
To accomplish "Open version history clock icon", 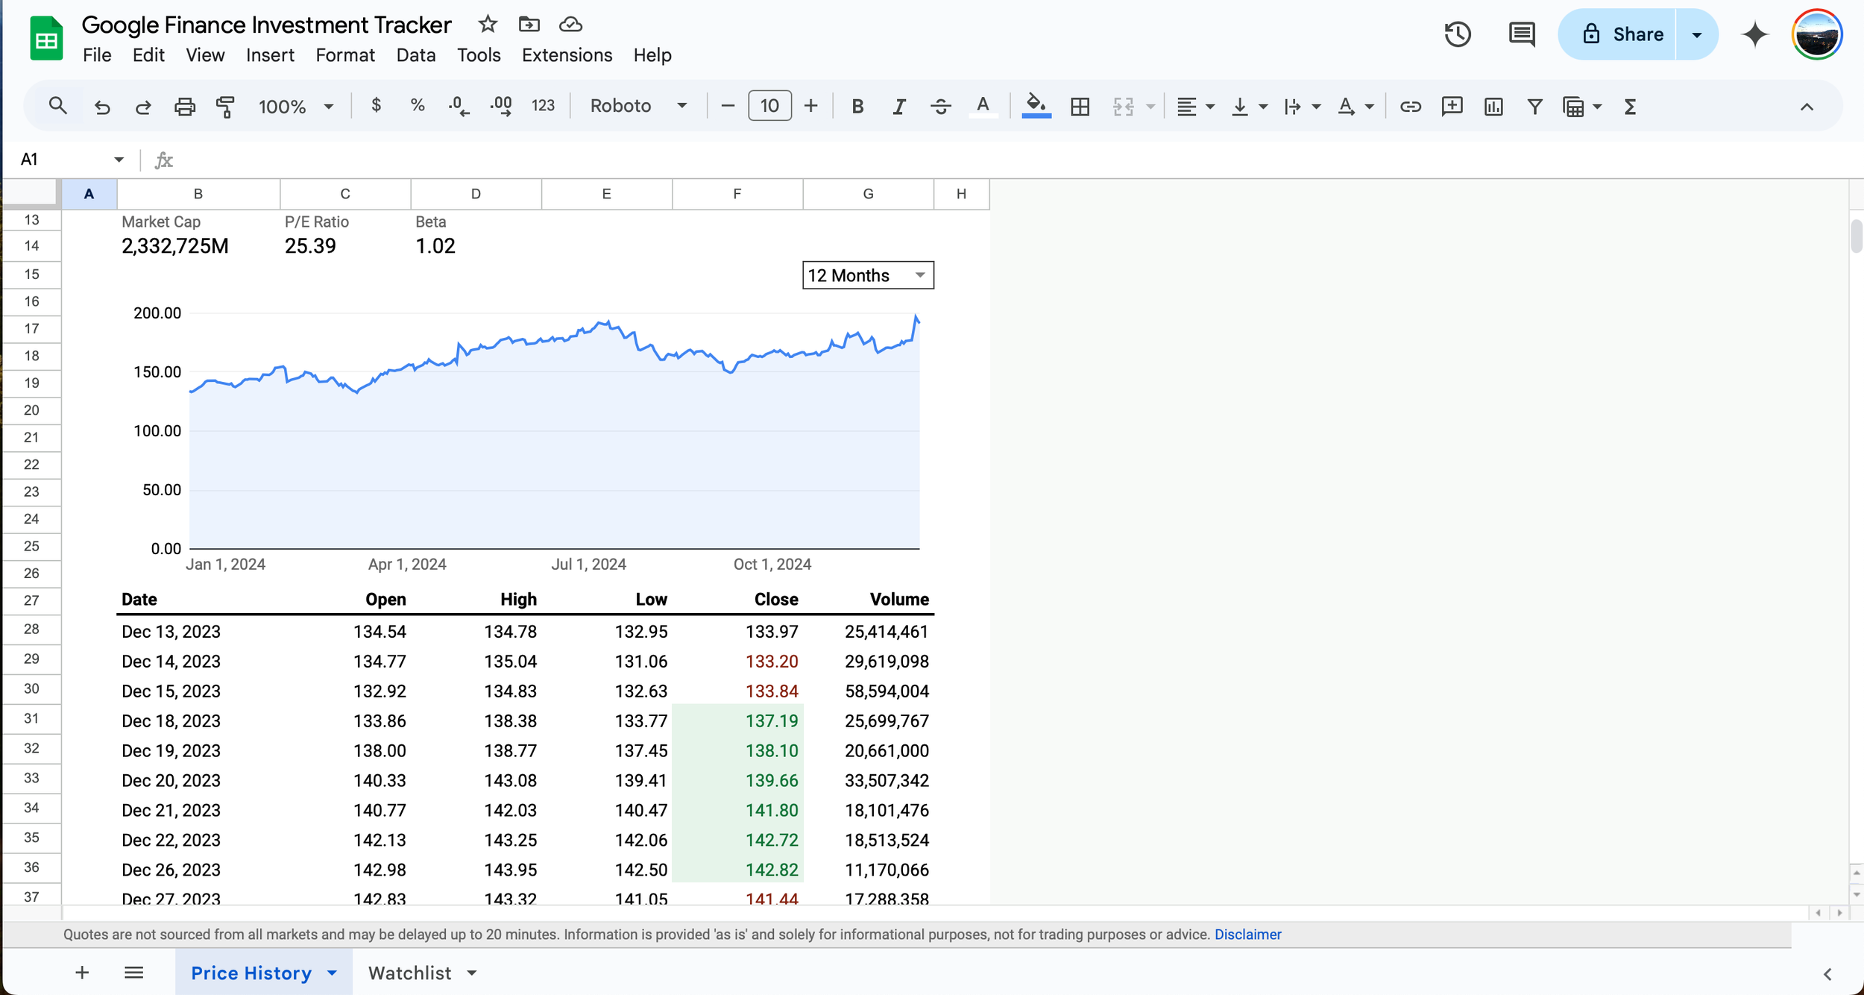I will (1457, 34).
